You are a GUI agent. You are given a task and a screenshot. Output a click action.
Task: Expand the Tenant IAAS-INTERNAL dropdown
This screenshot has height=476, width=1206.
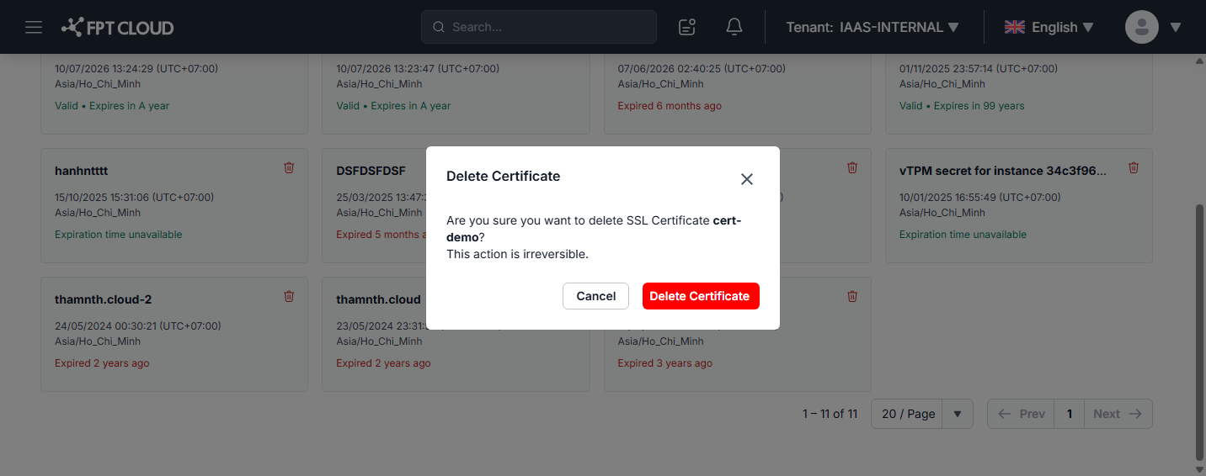(872, 27)
